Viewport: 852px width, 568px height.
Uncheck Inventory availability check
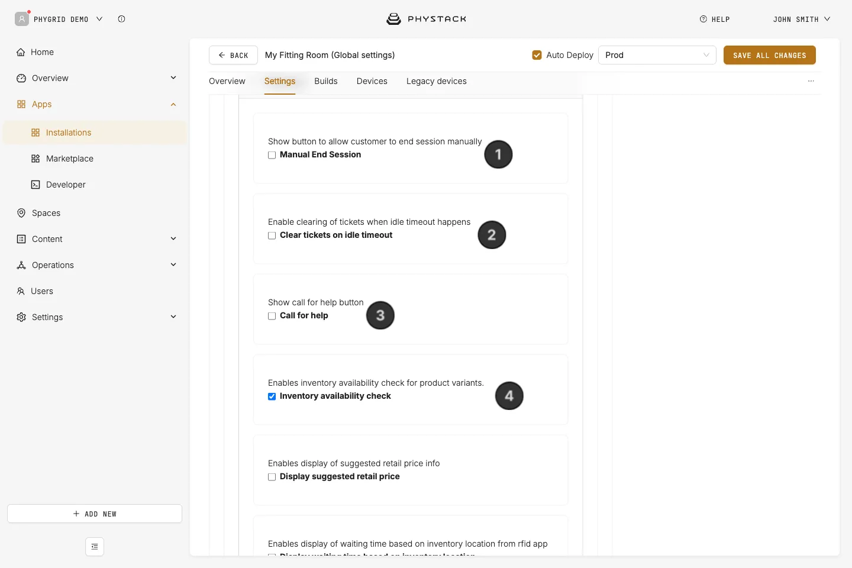[x=272, y=396]
